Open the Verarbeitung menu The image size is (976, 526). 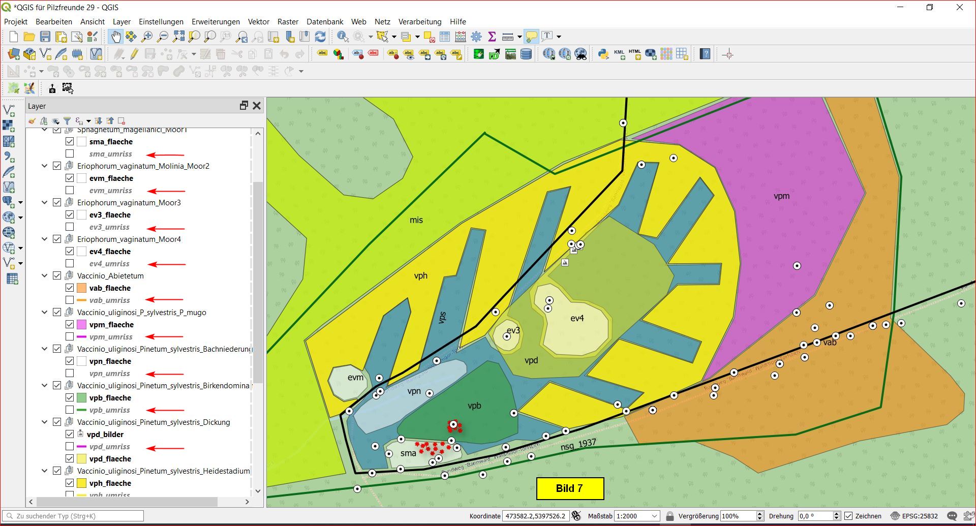click(419, 22)
